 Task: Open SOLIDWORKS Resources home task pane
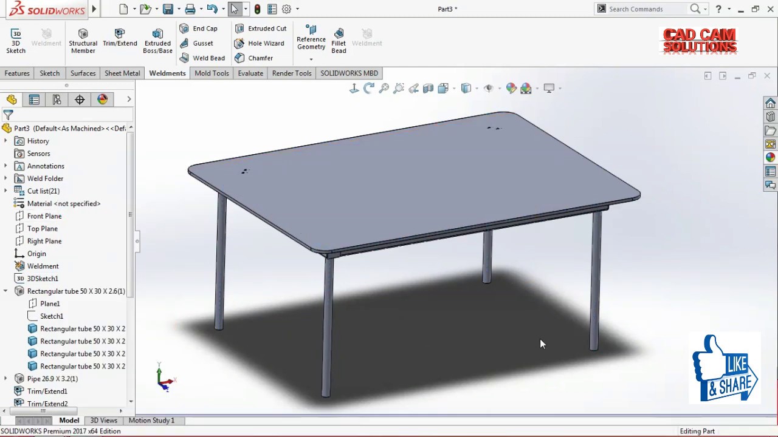point(770,103)
